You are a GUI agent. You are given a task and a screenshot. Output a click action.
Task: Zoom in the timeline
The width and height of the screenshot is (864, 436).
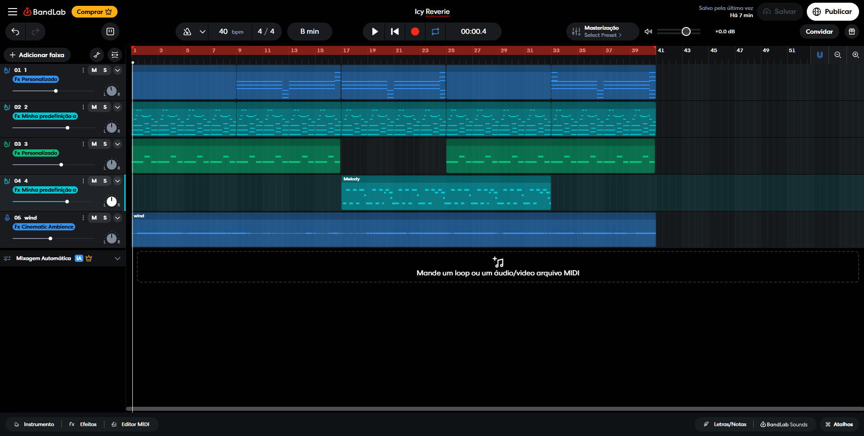[x=856, y=55]
